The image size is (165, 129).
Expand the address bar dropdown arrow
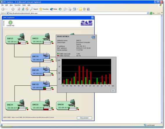(x=148, y=13)
